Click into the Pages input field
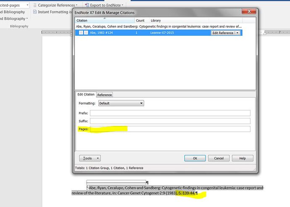The height and width of the screenshot is (207, 290). 170,129
